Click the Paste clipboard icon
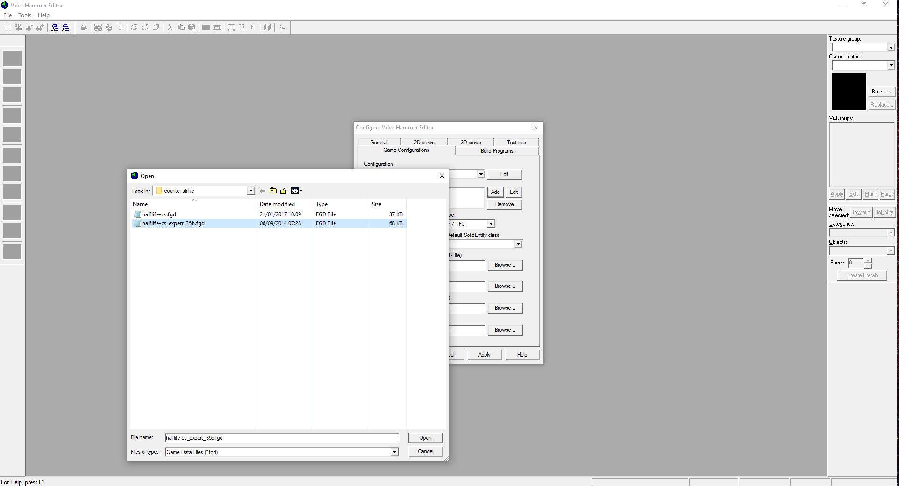The image size is (899, 486). (x=192, y=28)
